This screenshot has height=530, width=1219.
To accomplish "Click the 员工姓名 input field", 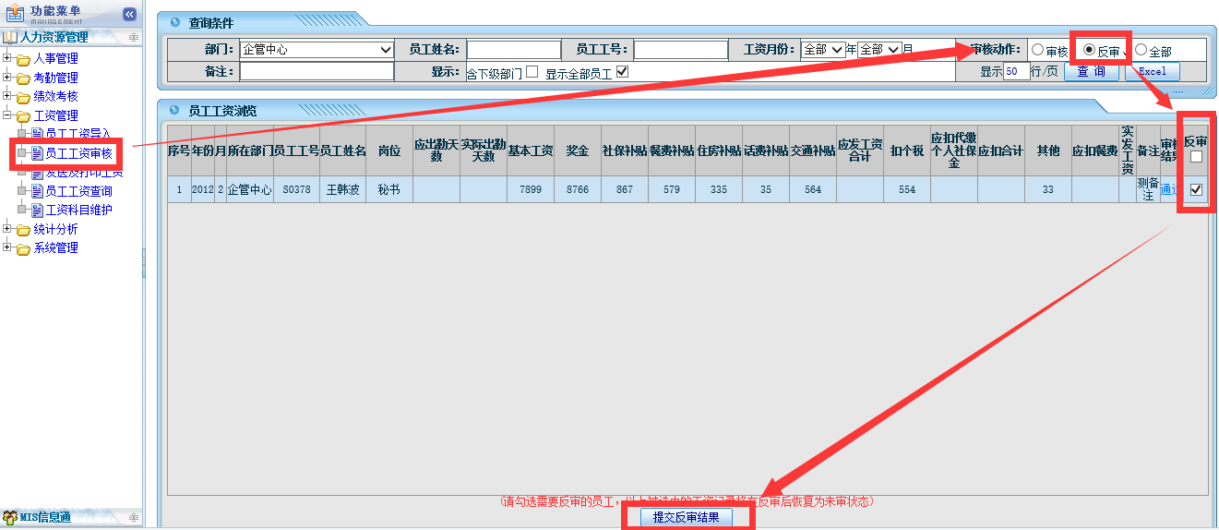I will pos(513,50).
